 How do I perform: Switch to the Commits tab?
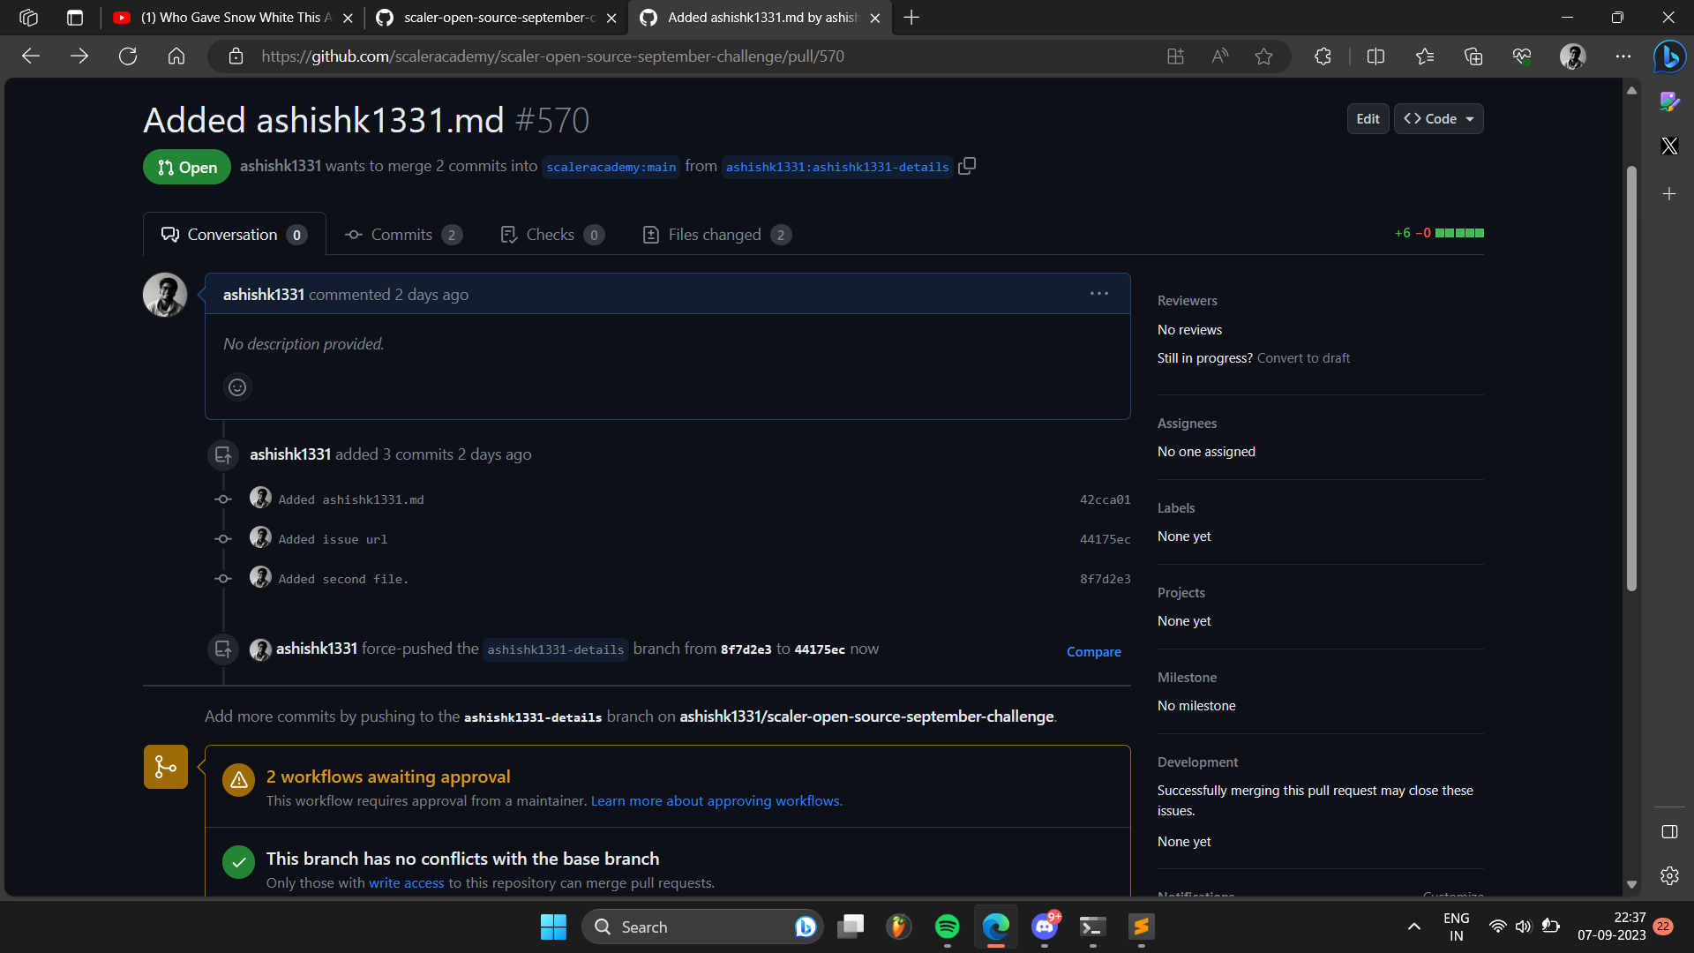401,234
